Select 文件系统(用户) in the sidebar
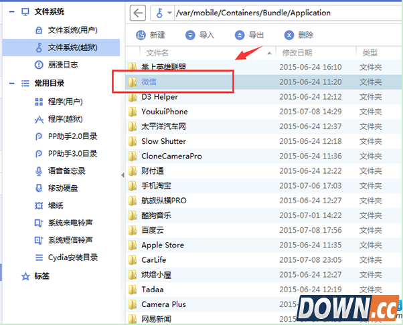The width and height of the screenshot is (403, 325). [x=61, y=30]
